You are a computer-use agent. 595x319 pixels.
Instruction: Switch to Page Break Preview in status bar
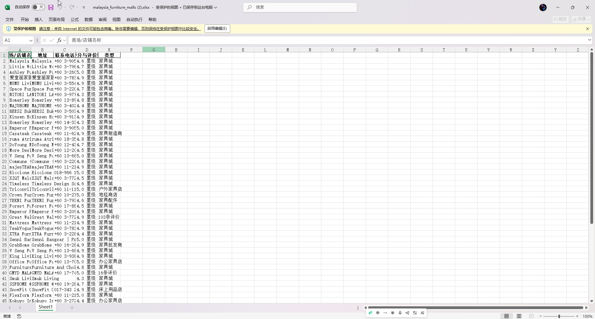point(531,316)
